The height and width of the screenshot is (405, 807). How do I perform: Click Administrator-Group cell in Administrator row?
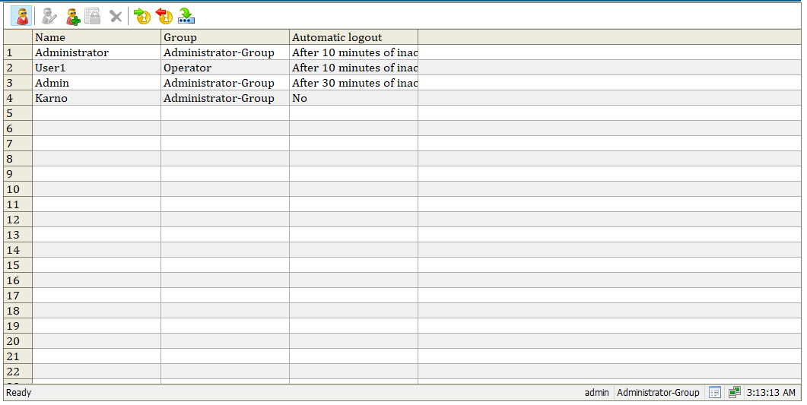225,52
